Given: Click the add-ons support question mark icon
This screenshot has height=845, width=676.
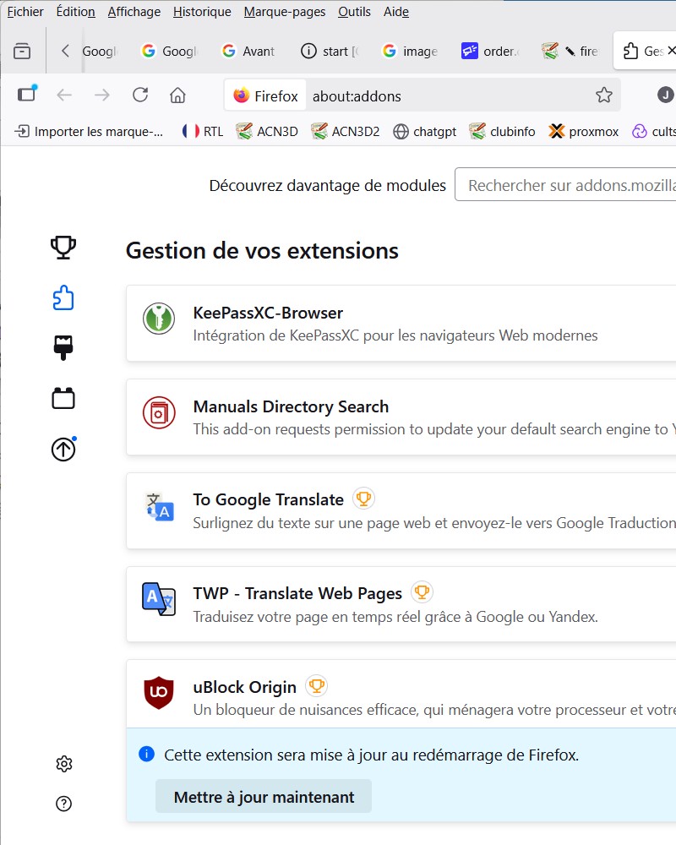Looking at the screenshot, I should (x=63, y=804).
